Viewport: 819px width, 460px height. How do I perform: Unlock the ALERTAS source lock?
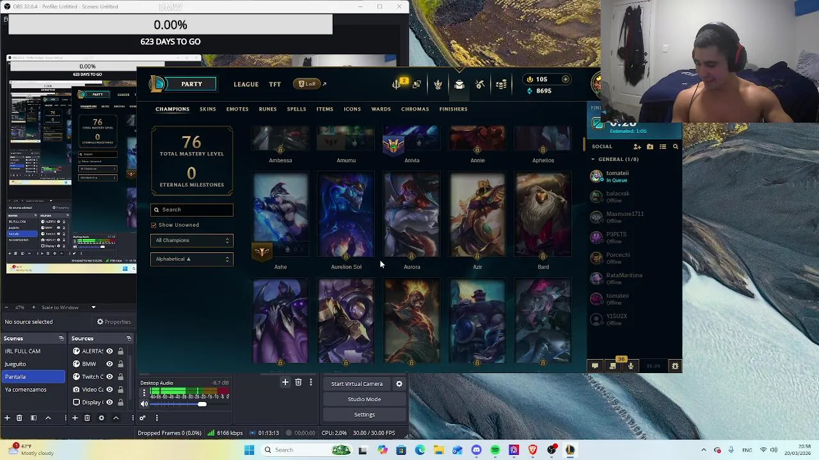pyautogui.click(x=120, y=351)
